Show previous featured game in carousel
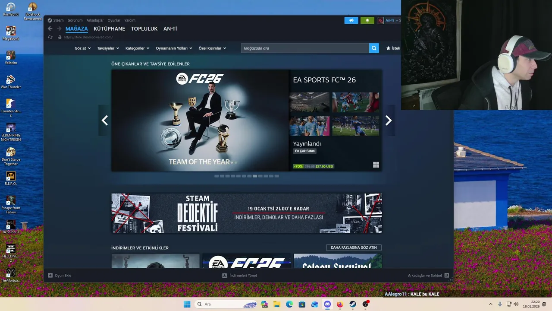Image resolution: width=552 pixels, height=311 pixels. point(104,121)
